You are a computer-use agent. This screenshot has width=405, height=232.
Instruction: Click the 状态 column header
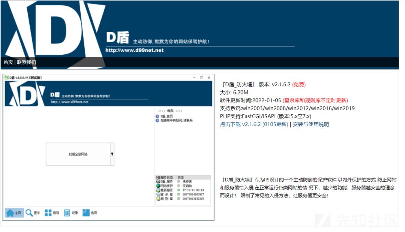pos(193,177)
